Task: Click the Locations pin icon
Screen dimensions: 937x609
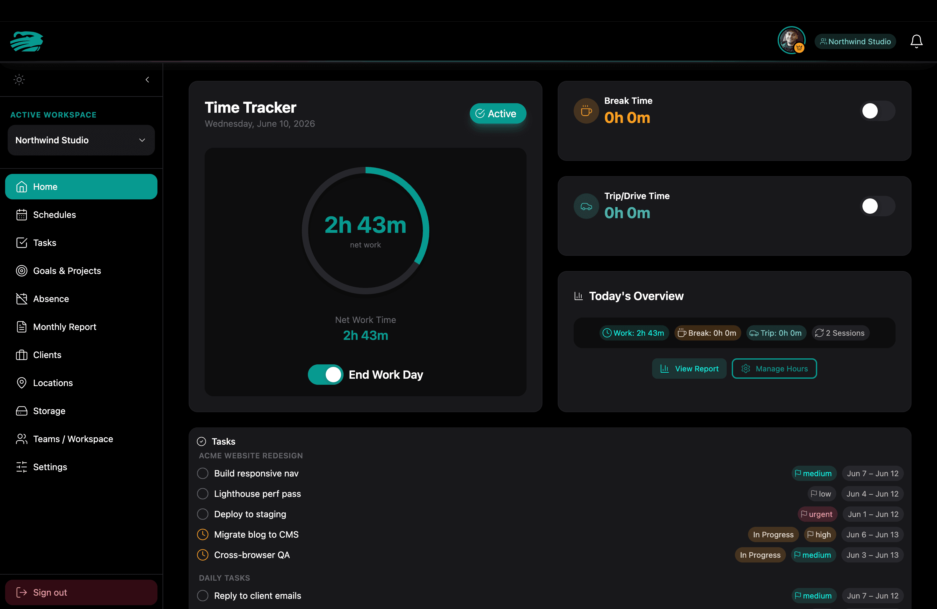Action: (22, 383)
